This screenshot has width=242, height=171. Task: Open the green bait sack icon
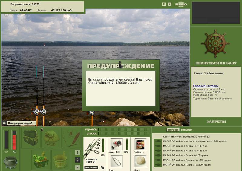[51, 138]
